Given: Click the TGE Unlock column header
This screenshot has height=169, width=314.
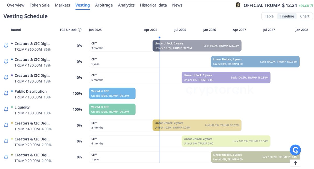Looking at the screenshot, I should (68, 30).
